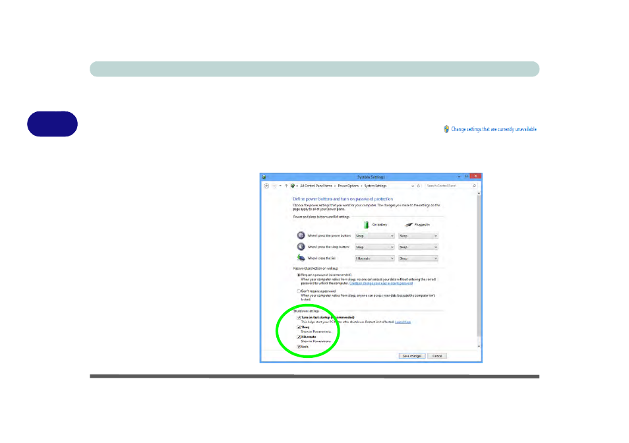The image size is (629, 443).
Task: Click the shield icon beside Change settings
Action: click(446, 129)
